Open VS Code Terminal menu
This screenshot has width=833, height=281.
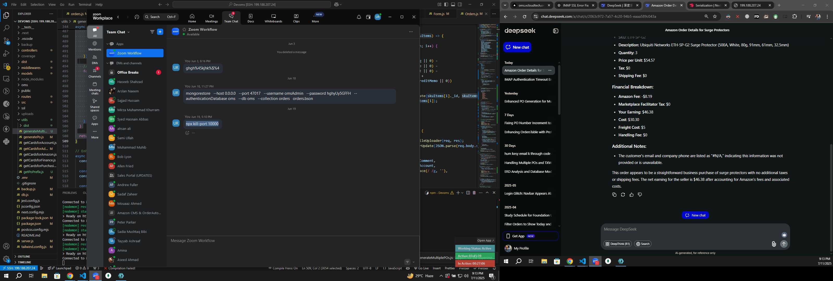[x=85, y=4]
